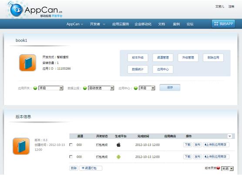Screen dimensions: 242x175
Task: Click the 渠道管理 button
Action: 163,57
